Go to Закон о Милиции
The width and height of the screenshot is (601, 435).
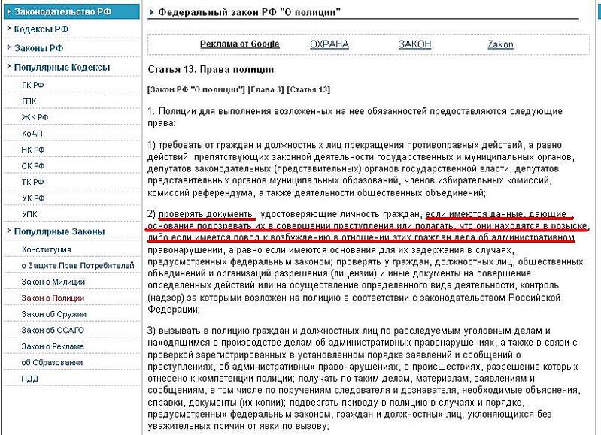pos(53,282)
